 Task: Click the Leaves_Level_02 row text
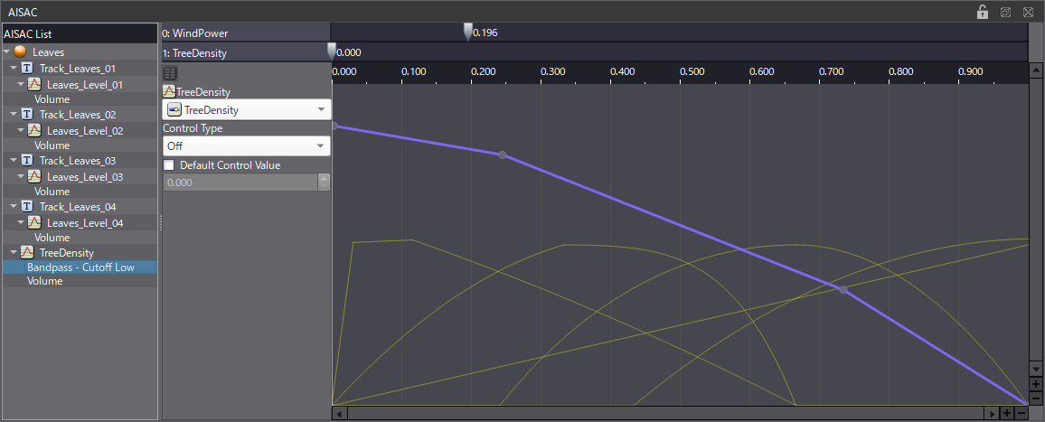[85, 131]
